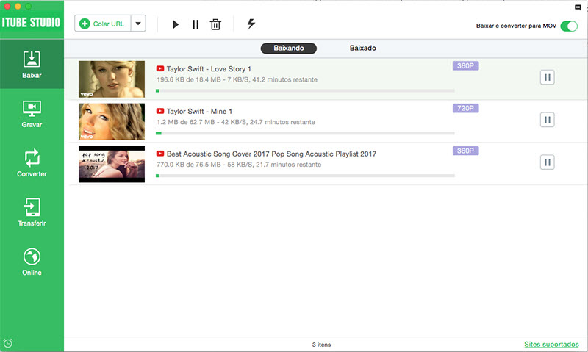Enable turbo mode lightning icon
The width and height of the screenshot is (588, 352).
pos(251,24)
